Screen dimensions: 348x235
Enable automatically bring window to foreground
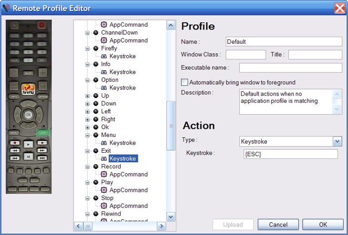click(x=185, y=82)
